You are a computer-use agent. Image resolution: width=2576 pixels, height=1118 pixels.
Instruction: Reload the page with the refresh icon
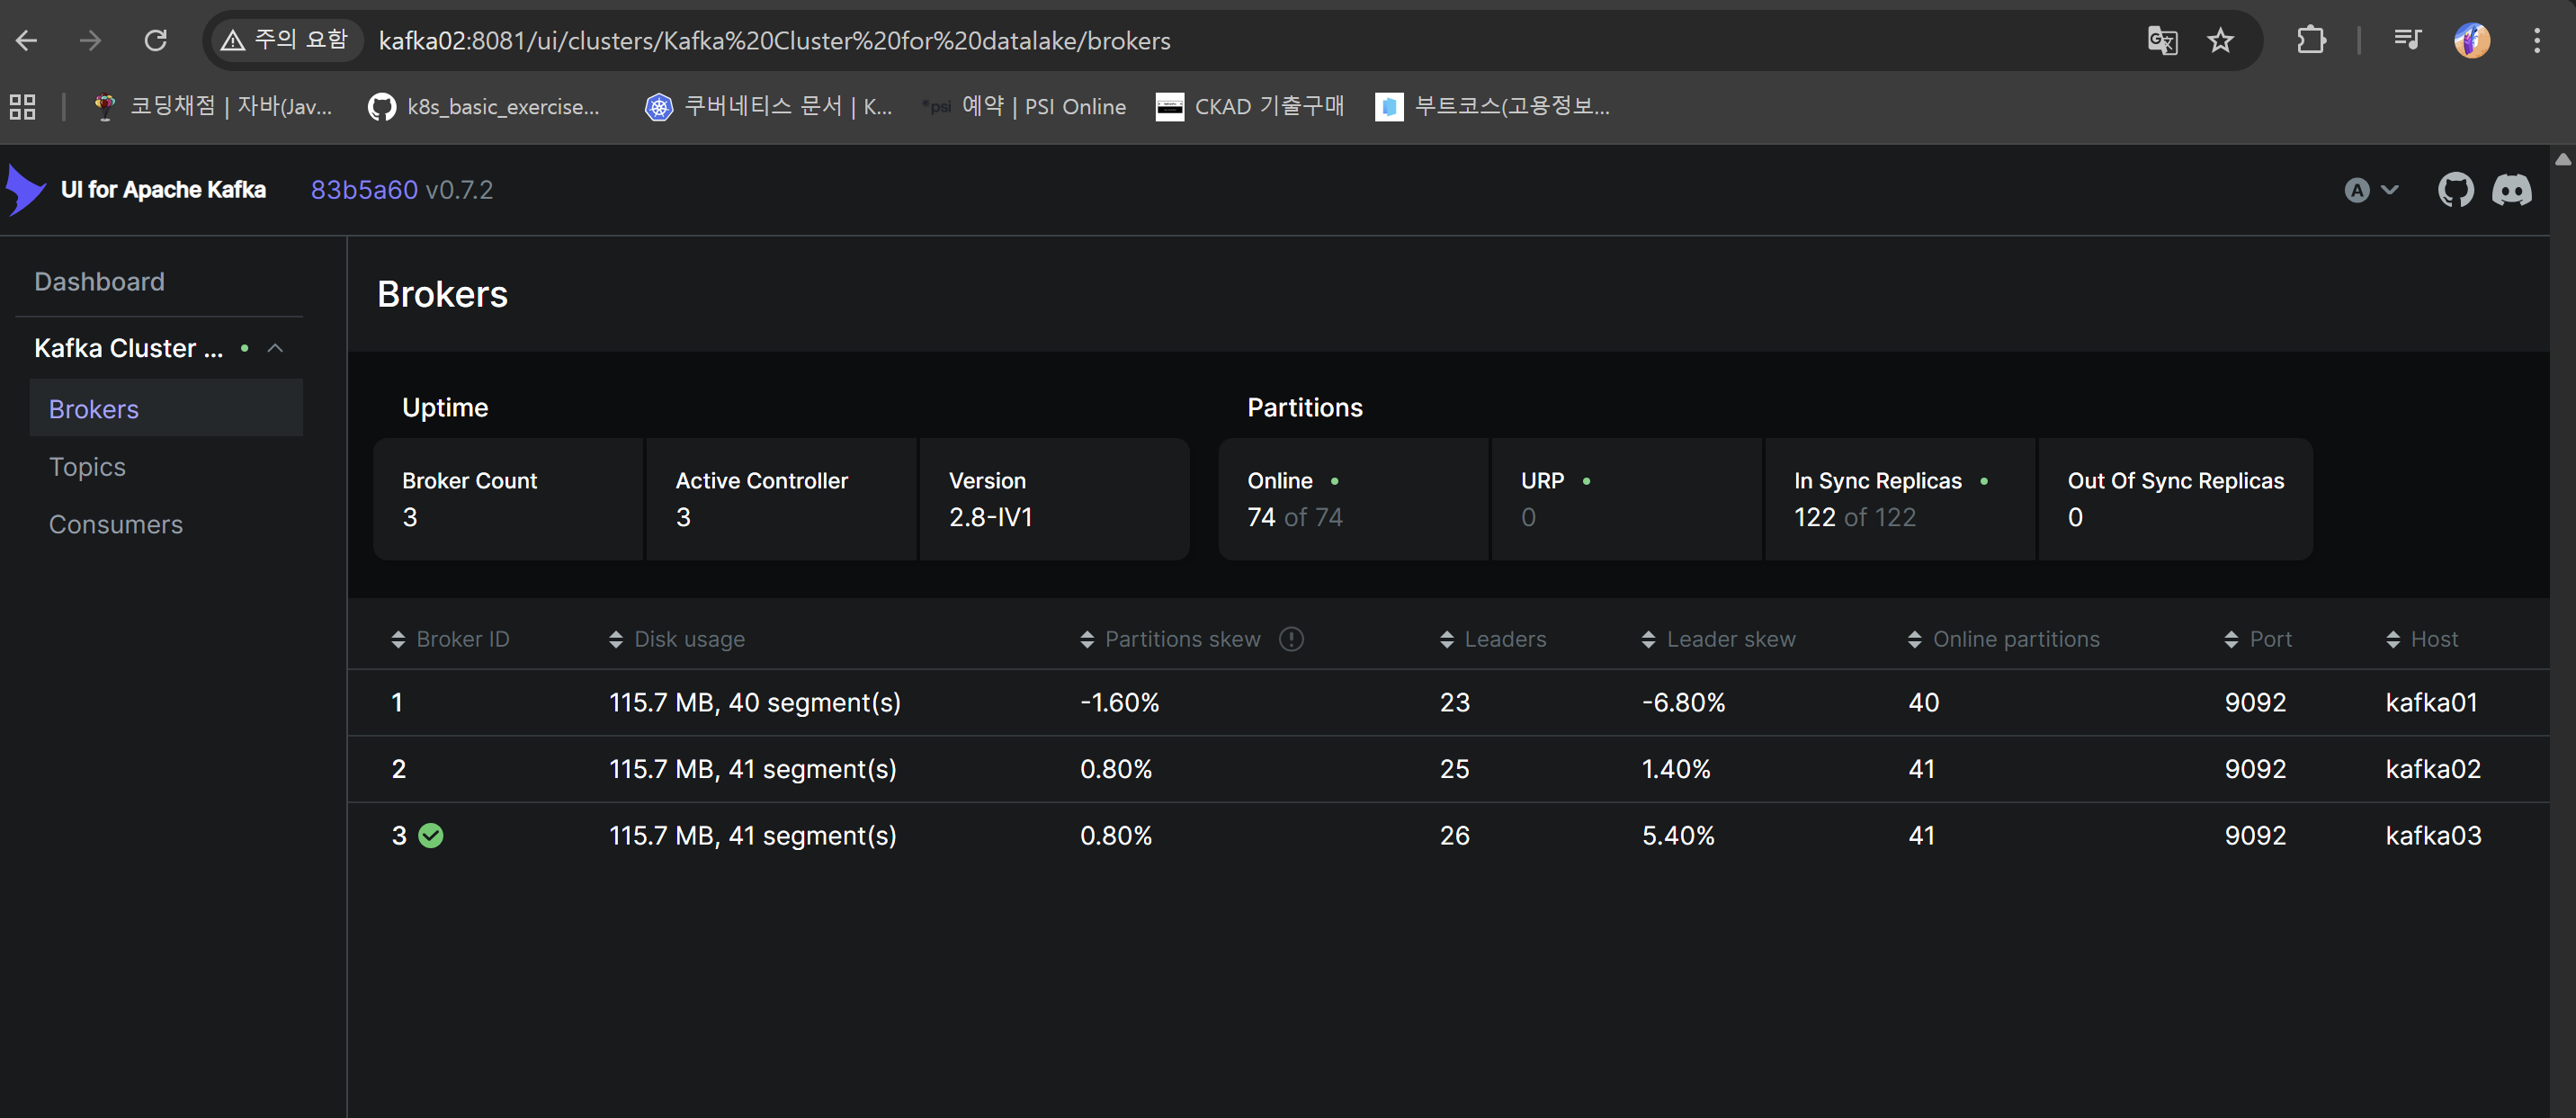point(155,41)
